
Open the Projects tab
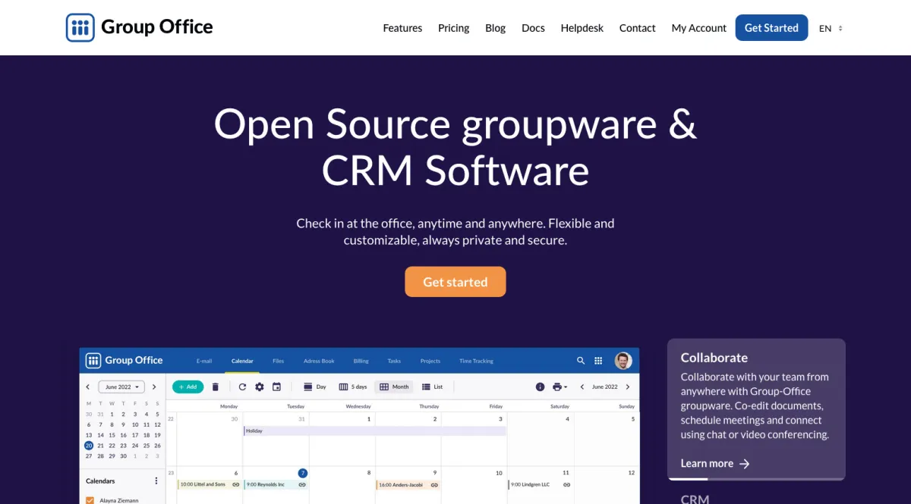point(430,361)
